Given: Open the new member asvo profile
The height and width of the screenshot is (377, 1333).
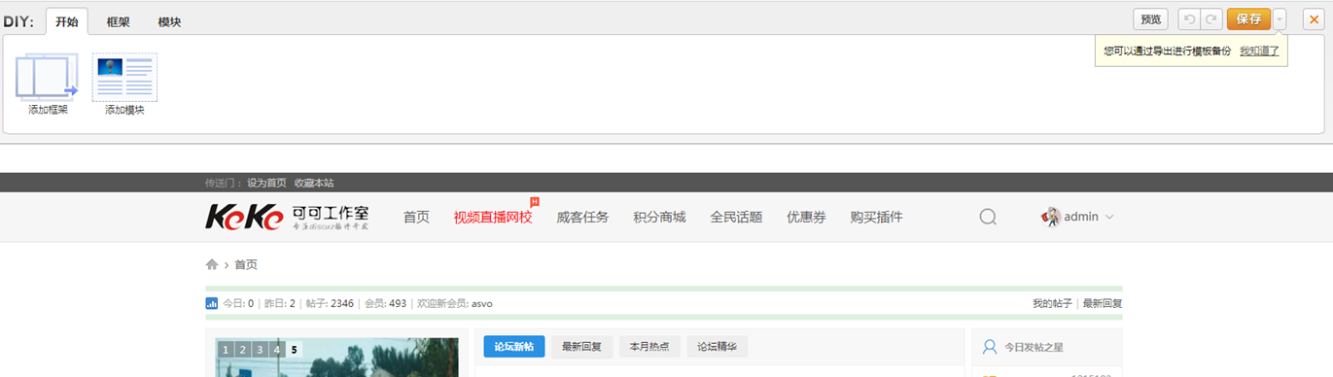Looking at the screenshot, I should 482,303.
